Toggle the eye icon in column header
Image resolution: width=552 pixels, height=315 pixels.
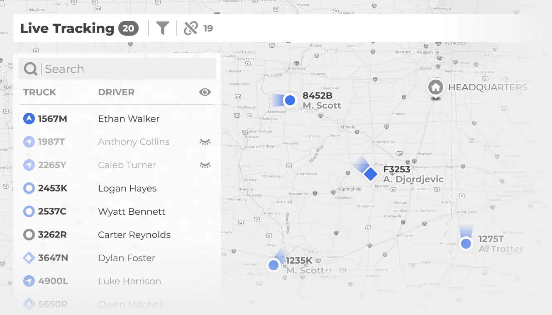coord(205,92)
